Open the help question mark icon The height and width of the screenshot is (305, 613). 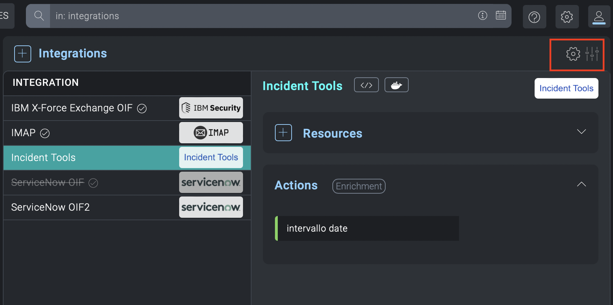pos(534,17)
